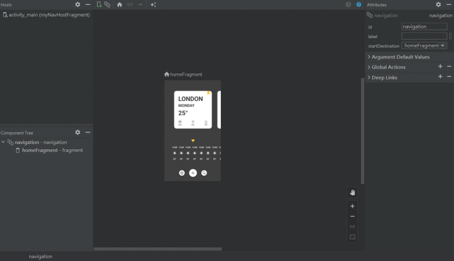454x261 pixels.
Task: Click navigation breadcrumb at bottom
Action: 40,257
